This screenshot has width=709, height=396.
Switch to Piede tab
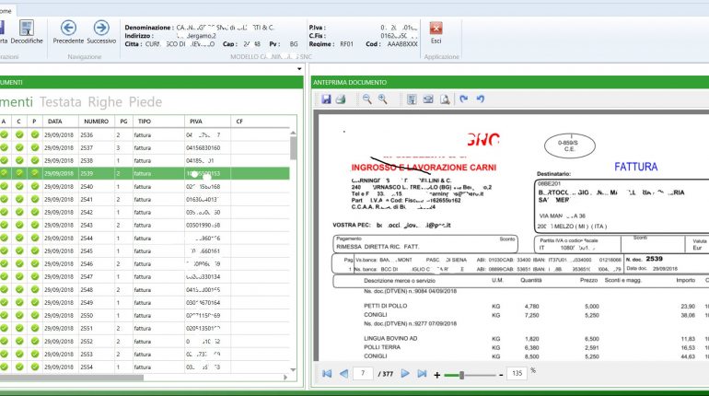tap(145, 102)
